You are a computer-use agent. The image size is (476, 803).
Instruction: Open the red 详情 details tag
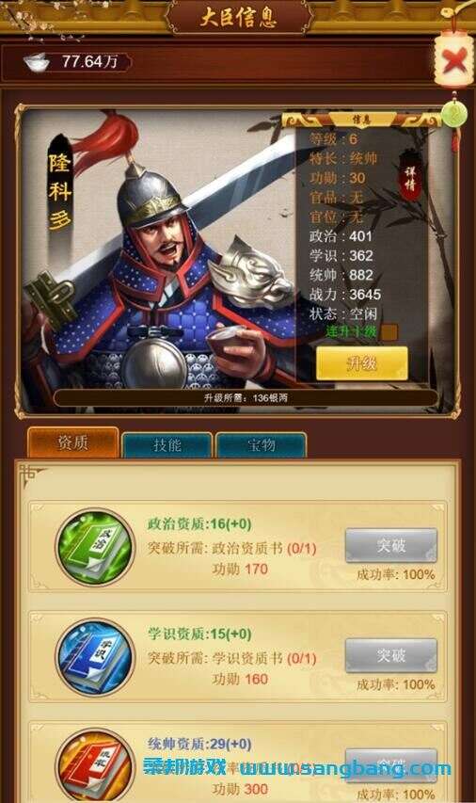(409, 178)
